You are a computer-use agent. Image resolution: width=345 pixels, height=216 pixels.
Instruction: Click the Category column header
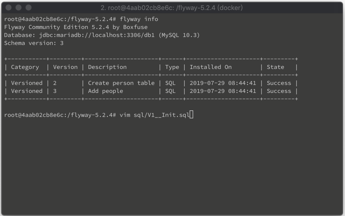click(x=25, y=67)
